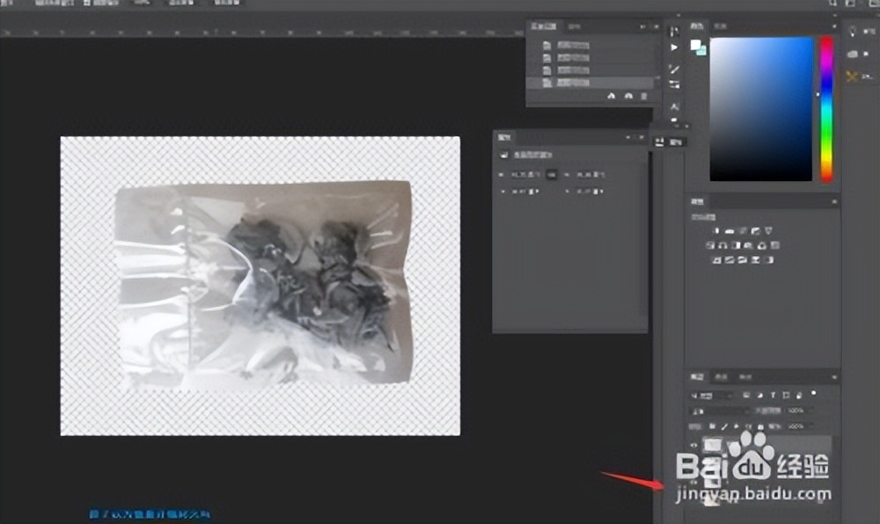Image resolution: width=880 pixels, height=524 pixels.
Task: Click the foreground color swatch
Action: (x=695, y=44)
